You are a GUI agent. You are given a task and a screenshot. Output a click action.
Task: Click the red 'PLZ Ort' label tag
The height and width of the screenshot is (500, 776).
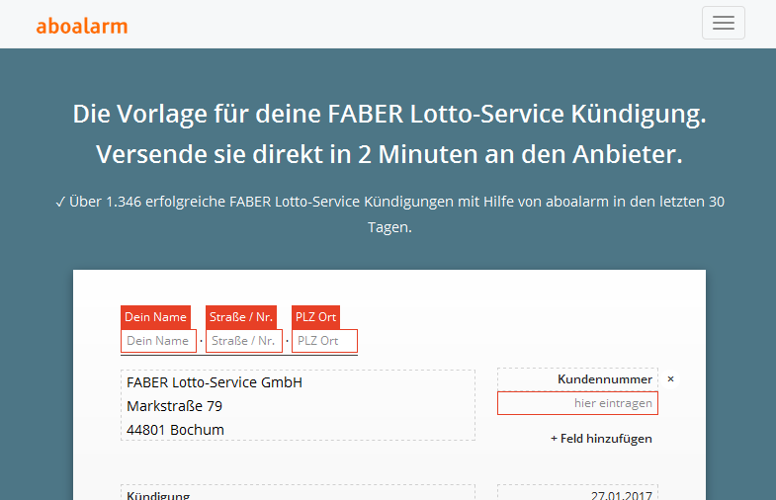[x=315, y=317]
